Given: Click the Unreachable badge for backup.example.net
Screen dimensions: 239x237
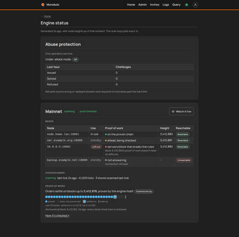Looking at the screenshot, I should (x=184, y=160).
